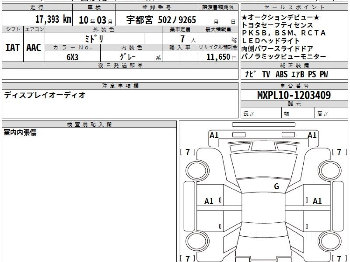Viewport: 350px width, 262px height.
Task: Click the 外装色 header
Action: click(104, 29)
